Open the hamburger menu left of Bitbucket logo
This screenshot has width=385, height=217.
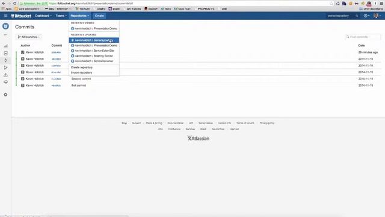[5, 16]
